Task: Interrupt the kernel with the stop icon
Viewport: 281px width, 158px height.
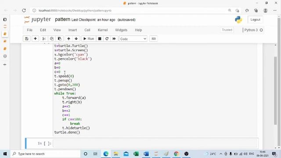Action: pos(100,39)
